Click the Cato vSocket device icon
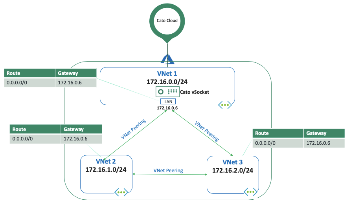The image size is (349, 204). tap(167, 92)
